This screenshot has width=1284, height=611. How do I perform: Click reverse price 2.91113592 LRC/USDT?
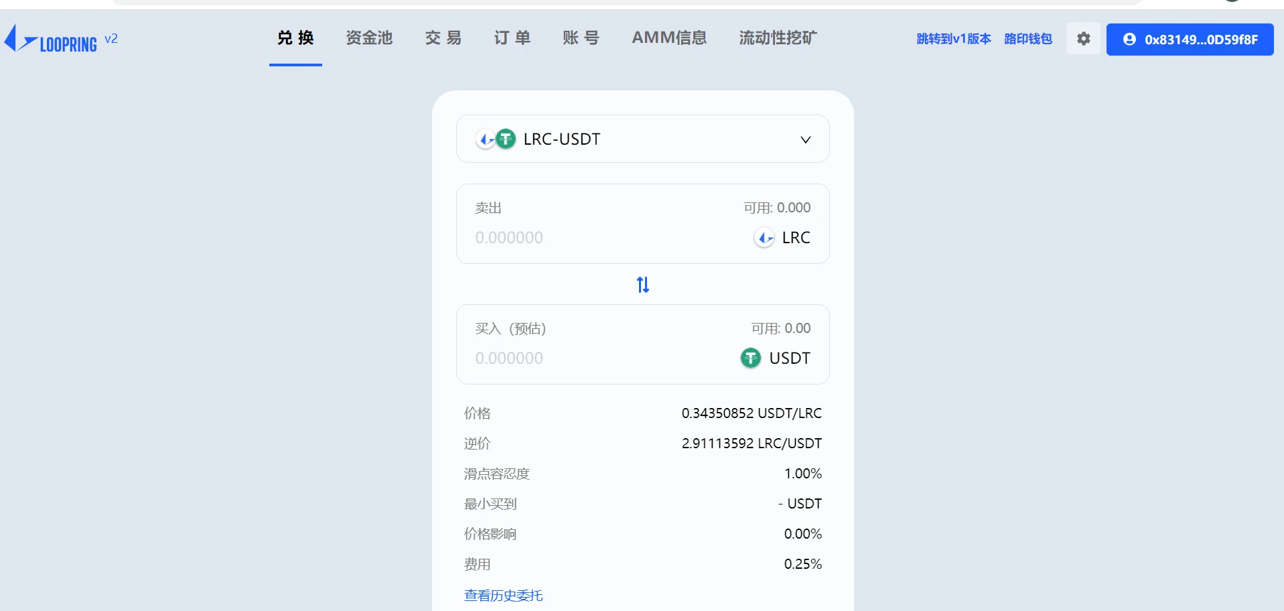click(x=752, y=443)
